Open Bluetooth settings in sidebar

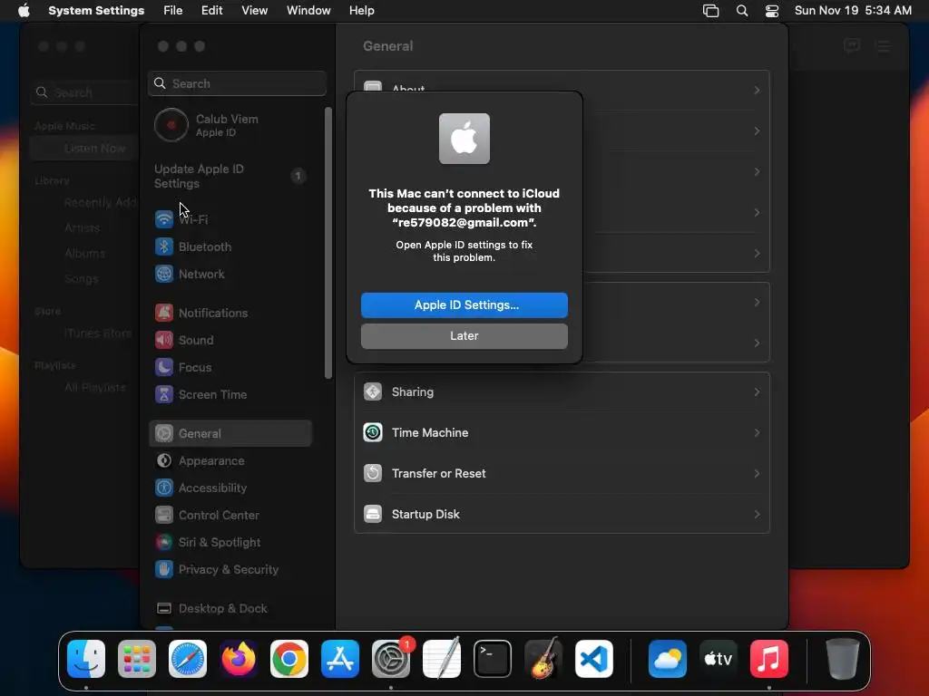(x=230, y=246)
